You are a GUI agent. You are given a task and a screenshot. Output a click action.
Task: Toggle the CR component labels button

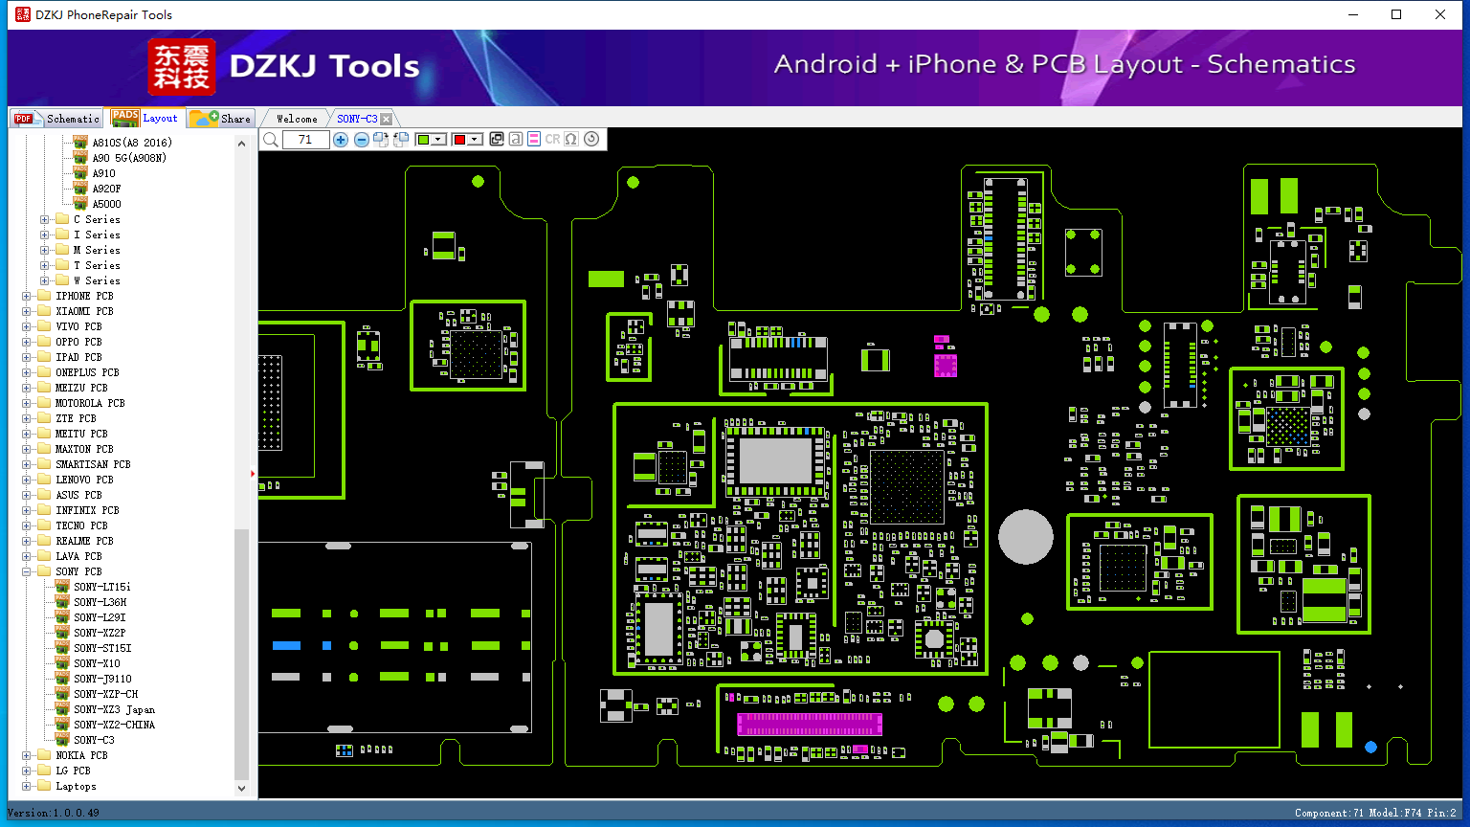[552, 140]
